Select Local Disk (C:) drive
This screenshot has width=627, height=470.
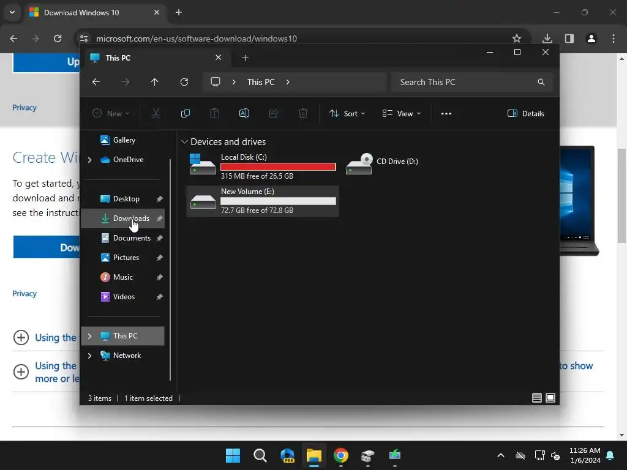[263, 166]
